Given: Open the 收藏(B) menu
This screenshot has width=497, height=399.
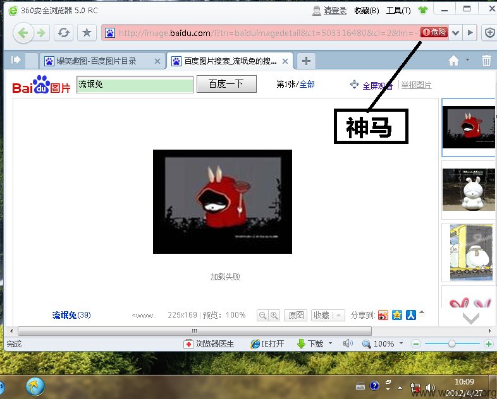Looking at the screenshot, I should [366, 11].
